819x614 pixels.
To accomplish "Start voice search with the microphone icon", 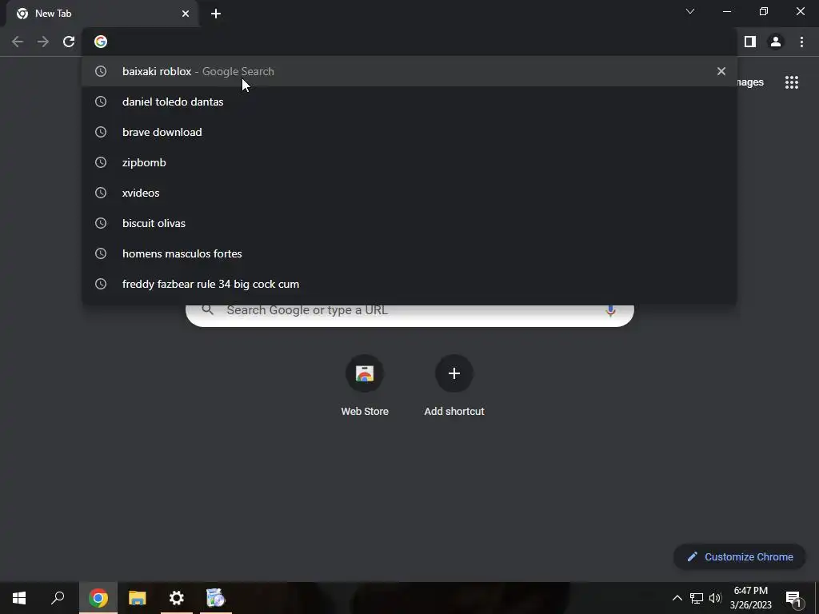I will [x=610, y=310].
